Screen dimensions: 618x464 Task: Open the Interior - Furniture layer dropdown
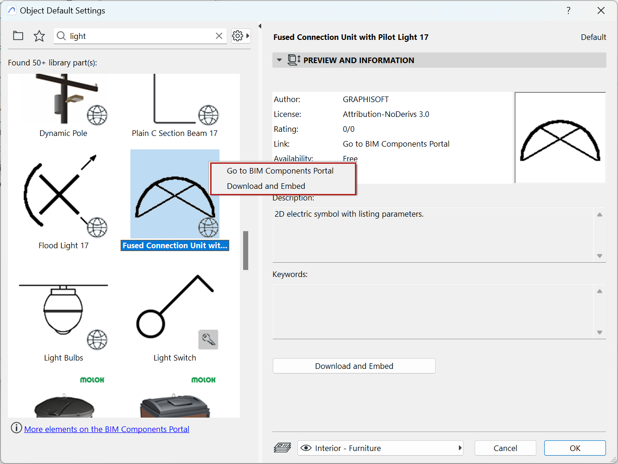(x=380, y=448)
